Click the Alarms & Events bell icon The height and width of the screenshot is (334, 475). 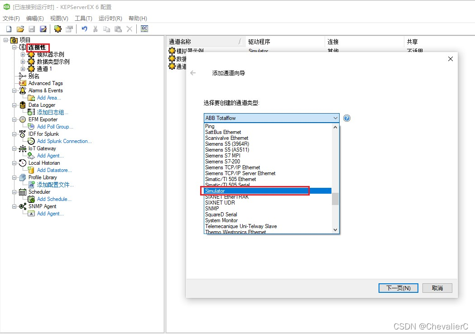point(23,90)
